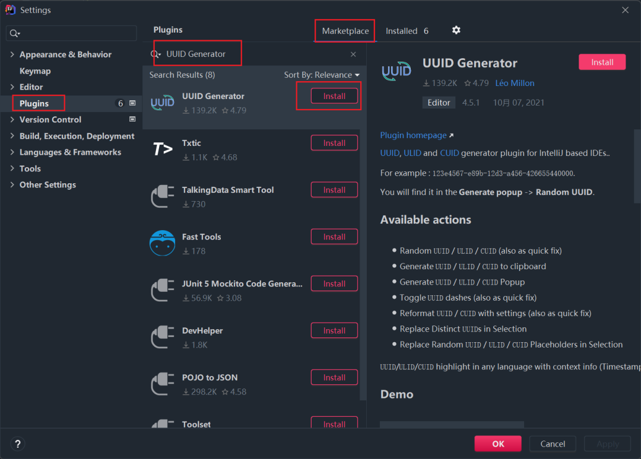Open the help question mark button

tap(18, 444)
